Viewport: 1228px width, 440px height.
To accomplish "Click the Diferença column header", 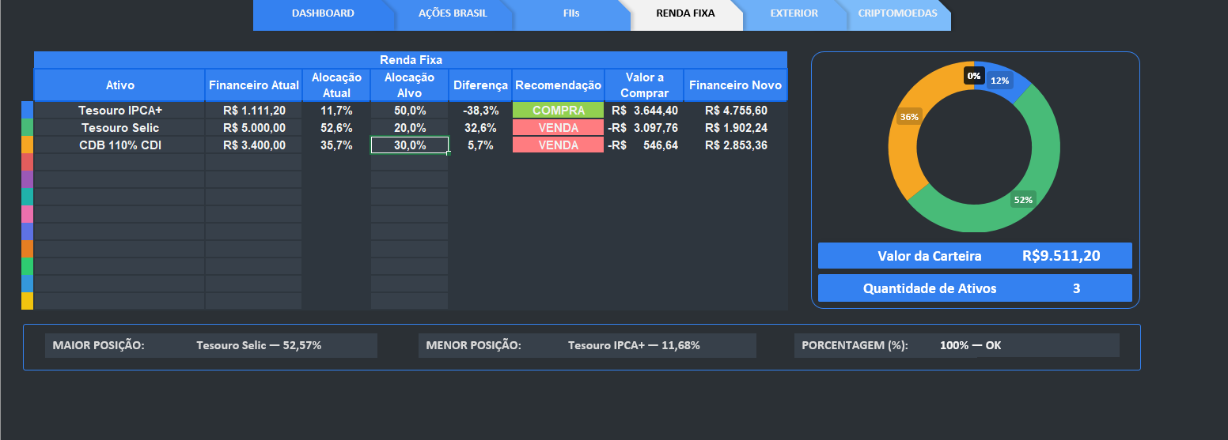I will (x=480, y=85).
